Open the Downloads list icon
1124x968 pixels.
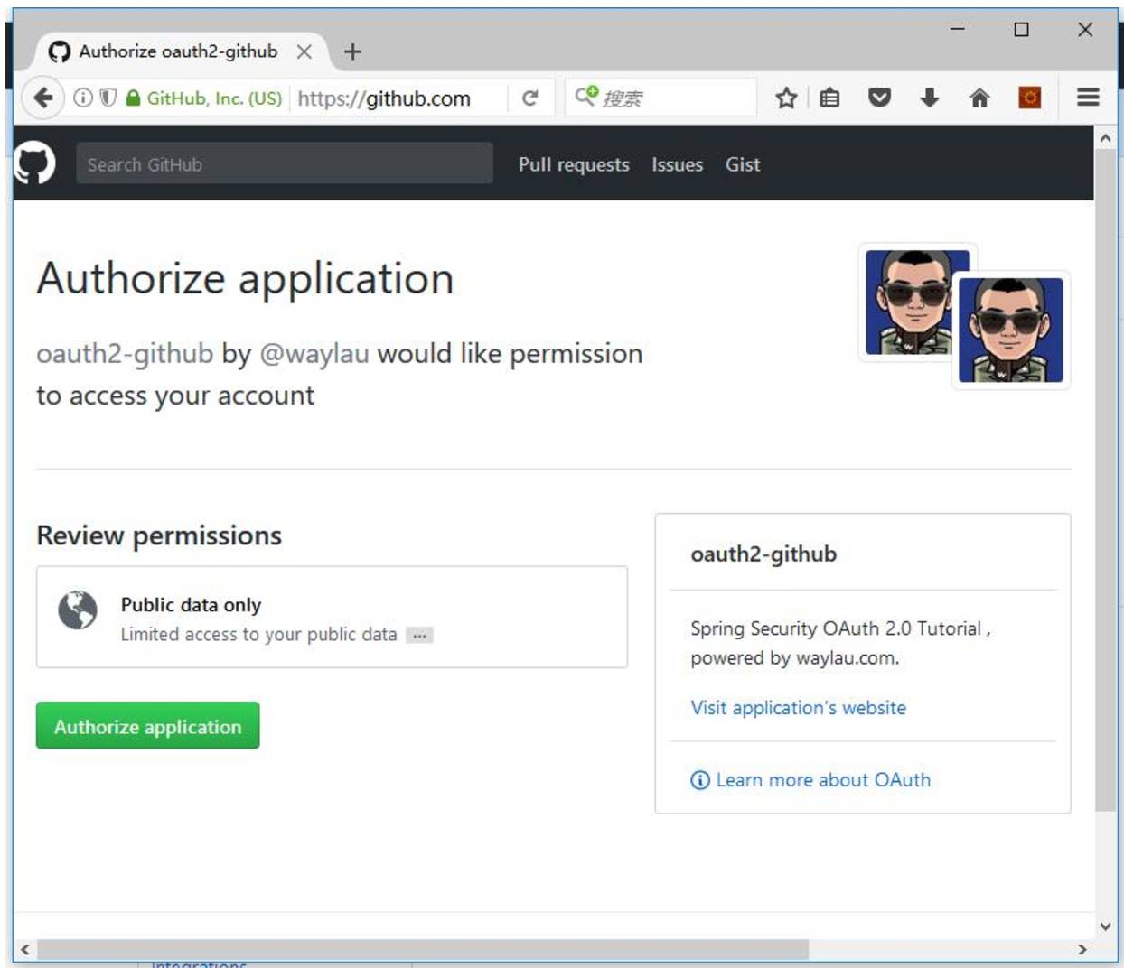pos(929,98)
